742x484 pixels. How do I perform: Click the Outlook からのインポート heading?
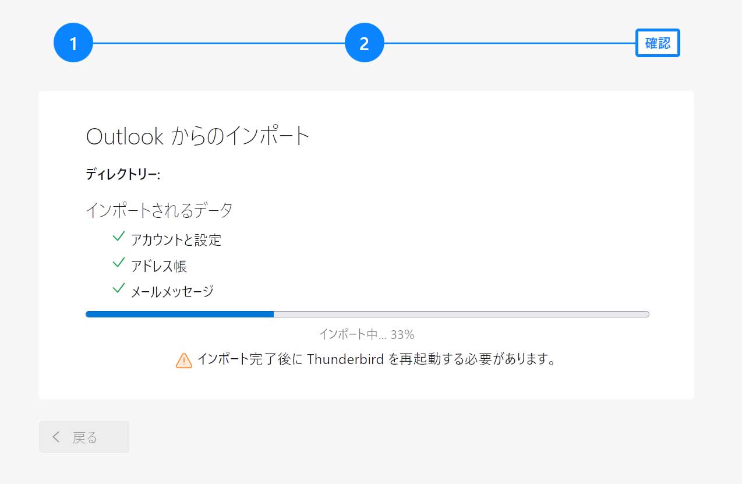(x=197, y=137)
